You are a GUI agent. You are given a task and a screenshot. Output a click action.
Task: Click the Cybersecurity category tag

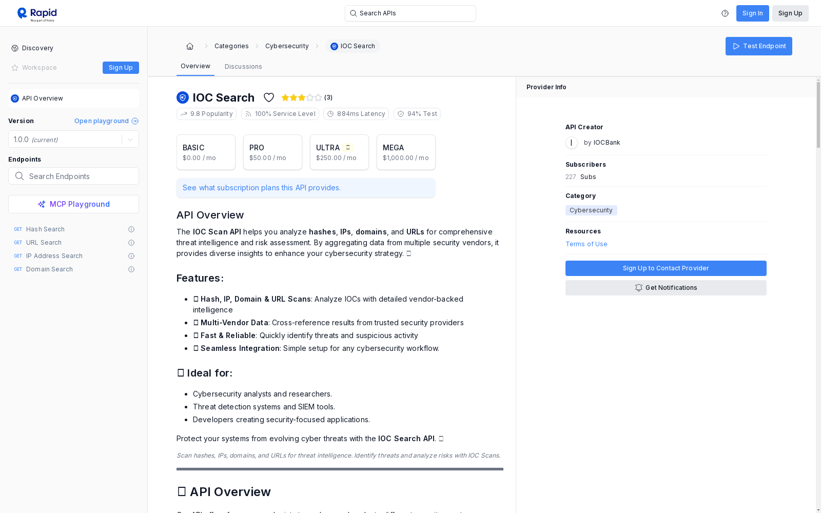click(x=591, y=210)
